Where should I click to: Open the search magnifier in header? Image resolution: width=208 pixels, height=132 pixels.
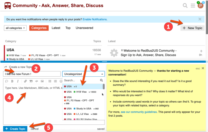point(185,5)
